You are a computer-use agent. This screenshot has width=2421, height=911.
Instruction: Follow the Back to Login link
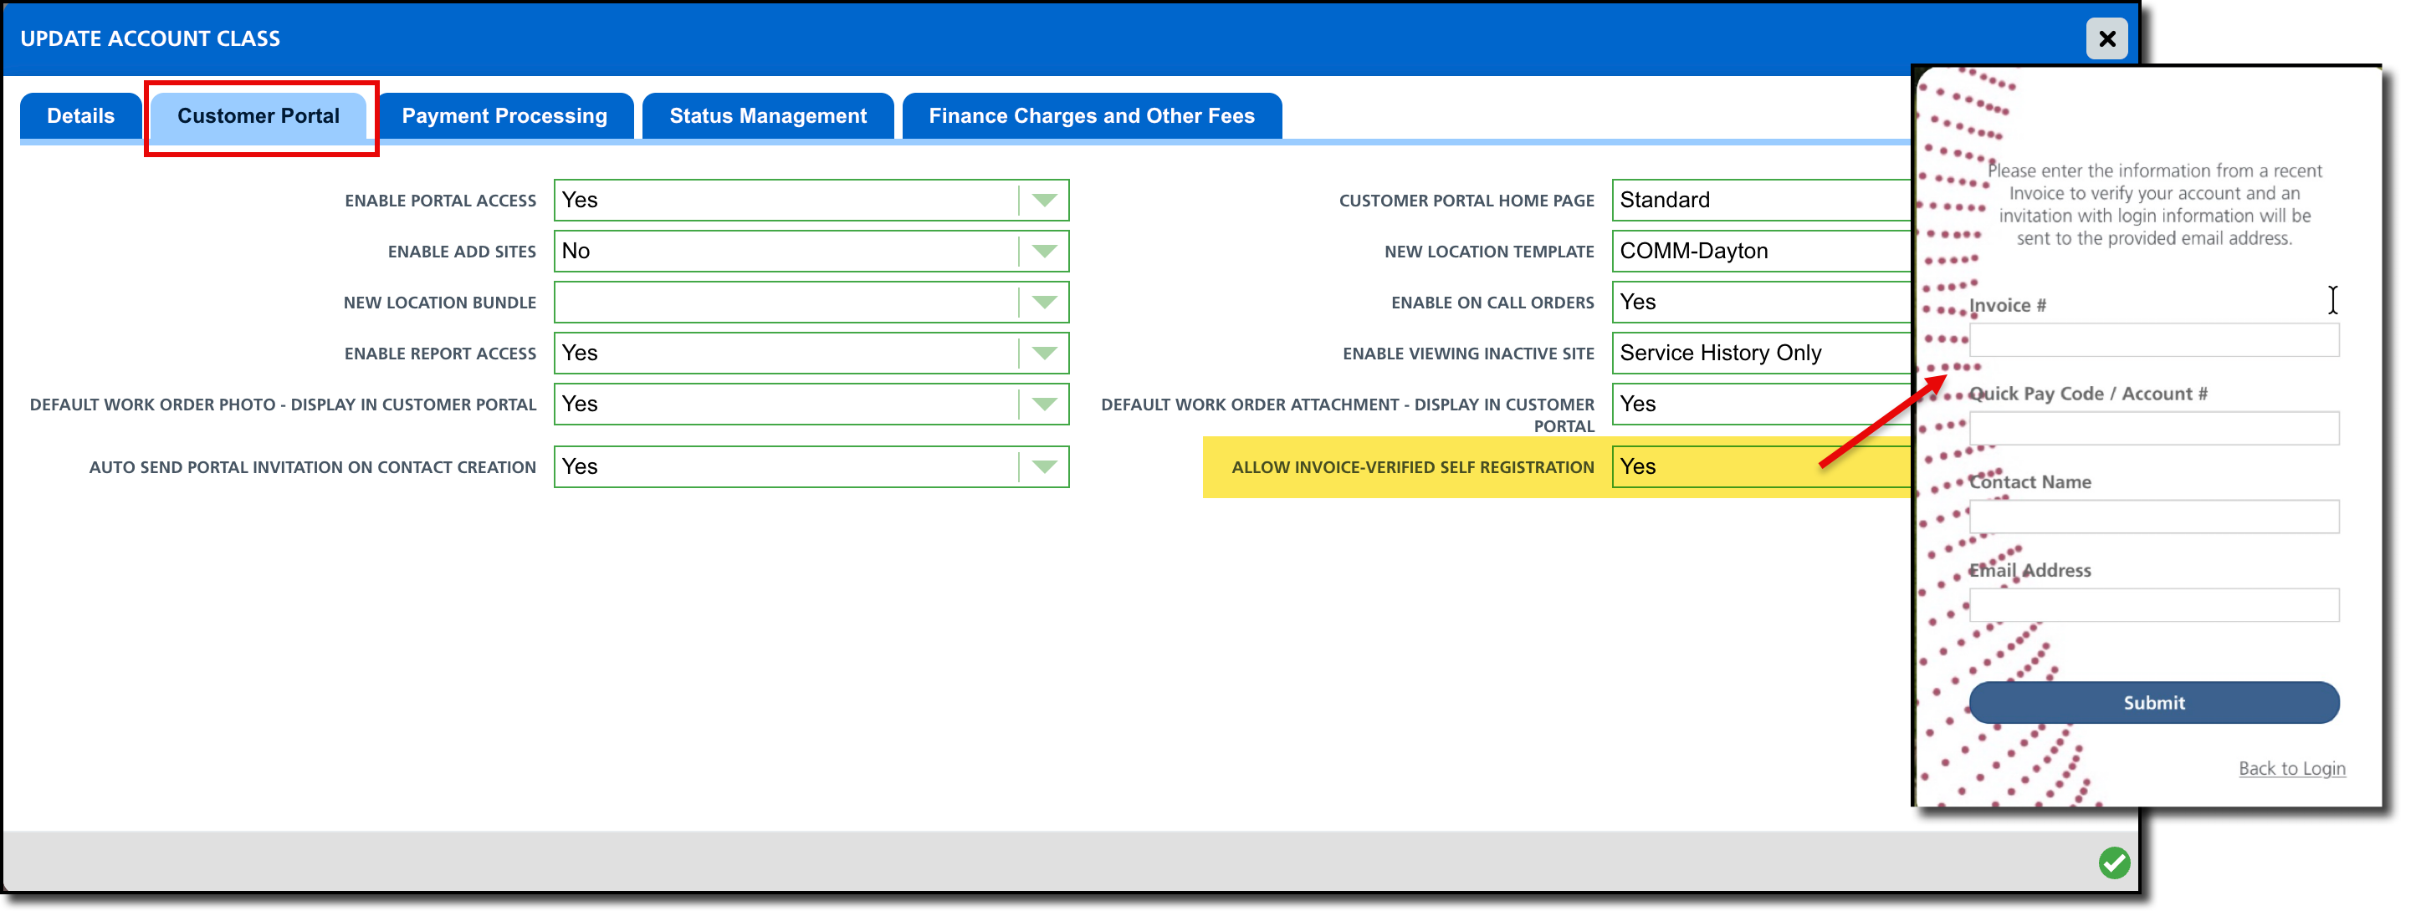click(2291, 768)
